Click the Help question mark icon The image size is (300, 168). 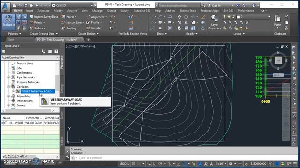(254, 5)
